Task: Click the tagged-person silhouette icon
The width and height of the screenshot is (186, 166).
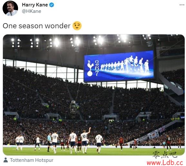Action: pos(5,160)
